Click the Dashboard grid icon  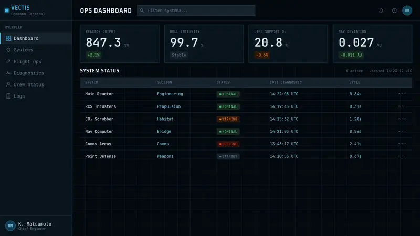click(x=8, y=38)
